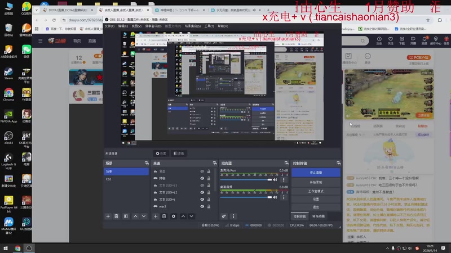
Task: Move source down with chevron arrow
Action: click(191, 216)
